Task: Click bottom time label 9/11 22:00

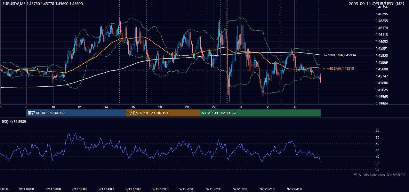Action: click(x=214, y=189)
